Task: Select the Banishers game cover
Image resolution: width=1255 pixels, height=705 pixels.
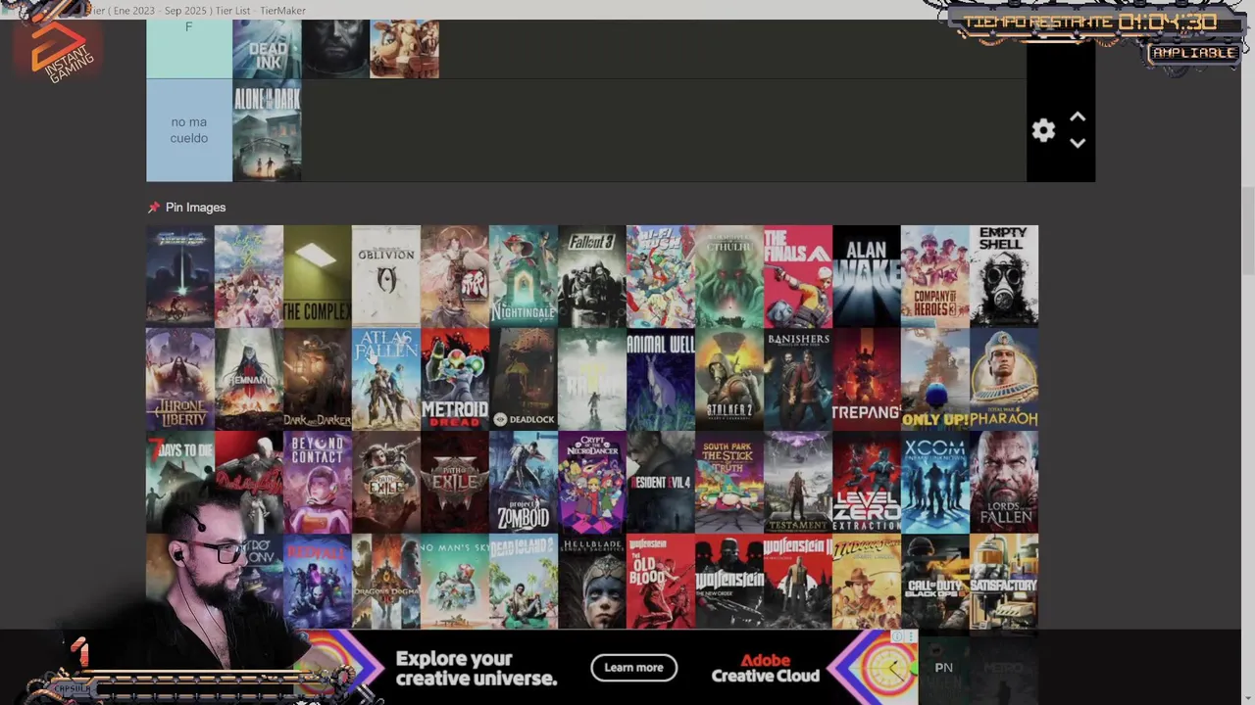Action: (798, 379)
